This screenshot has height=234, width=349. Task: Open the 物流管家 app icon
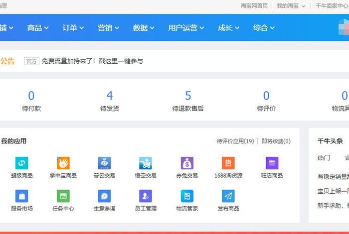[187, 196]
